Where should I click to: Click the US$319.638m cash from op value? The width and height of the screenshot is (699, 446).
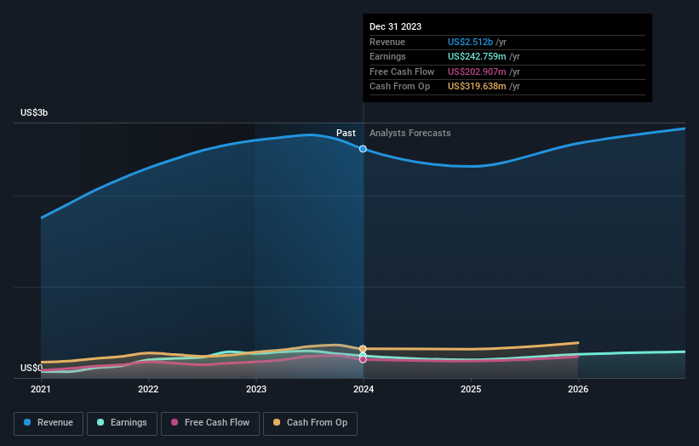coord(477,87)
